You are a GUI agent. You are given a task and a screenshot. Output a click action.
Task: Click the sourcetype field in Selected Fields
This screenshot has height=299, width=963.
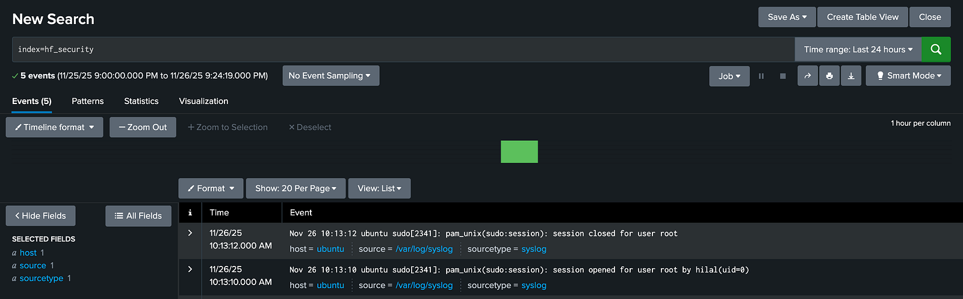tap(41, 278)
